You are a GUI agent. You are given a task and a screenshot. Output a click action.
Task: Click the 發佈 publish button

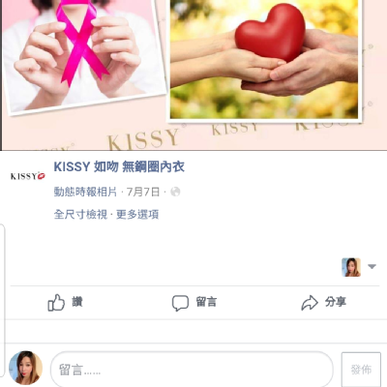coord(361,370)
